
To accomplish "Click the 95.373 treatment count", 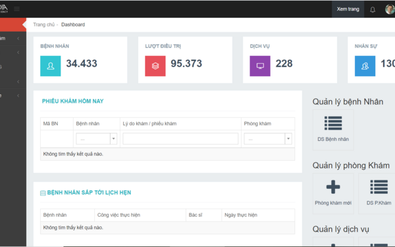I will pos(186,63).
